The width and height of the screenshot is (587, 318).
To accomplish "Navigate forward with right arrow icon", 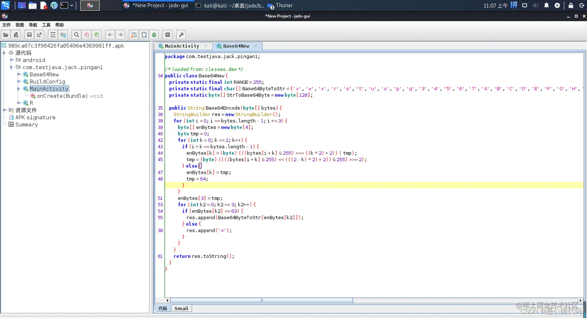I will click(120, 35).
